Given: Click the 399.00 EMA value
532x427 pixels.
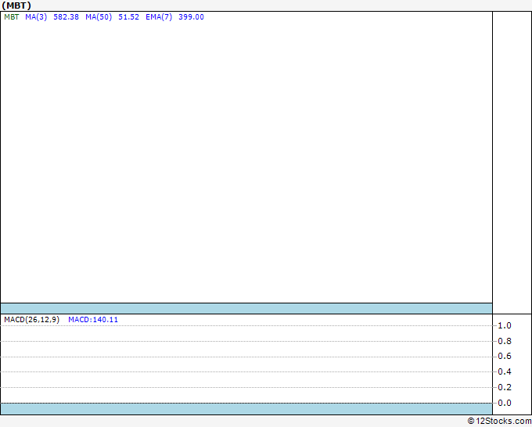Looking at the screenshot, I should tap(191, 17).
